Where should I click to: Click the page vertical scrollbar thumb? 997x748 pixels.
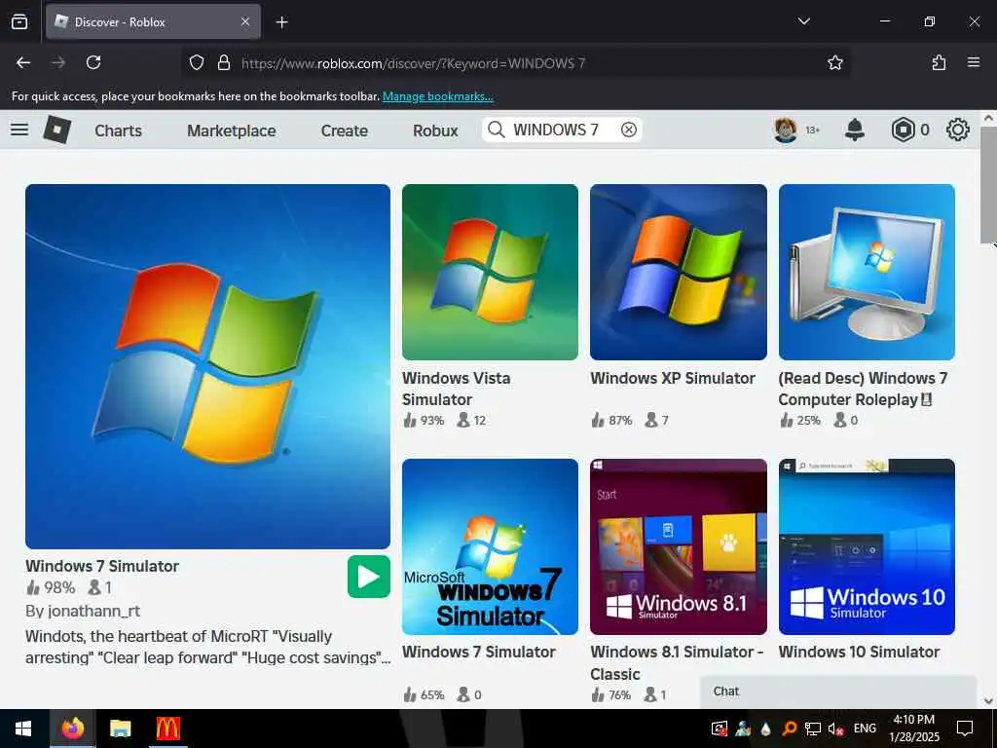point(988,184)
